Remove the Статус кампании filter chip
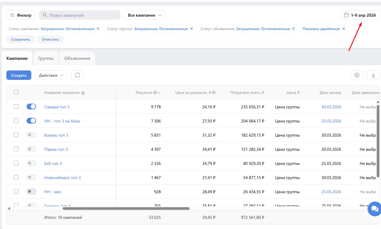Image resolution: width=381 pixels, height=229 pixels. 98,29
